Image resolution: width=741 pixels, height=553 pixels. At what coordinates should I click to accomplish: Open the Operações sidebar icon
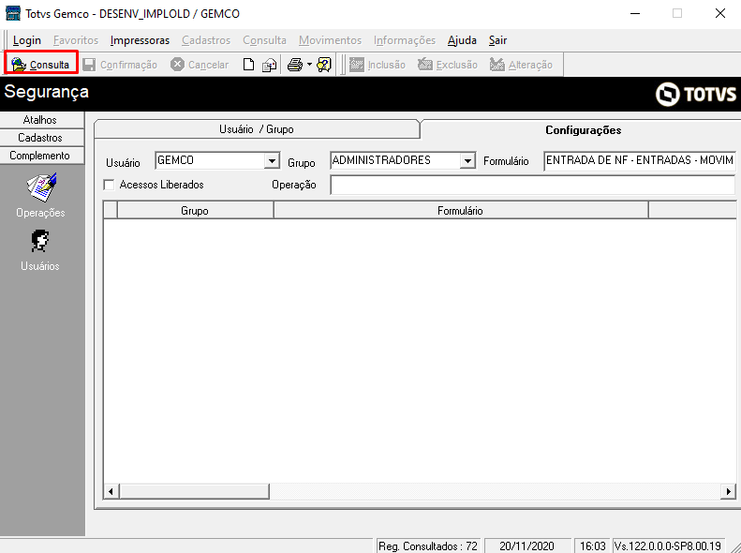[x=40, y=195]
